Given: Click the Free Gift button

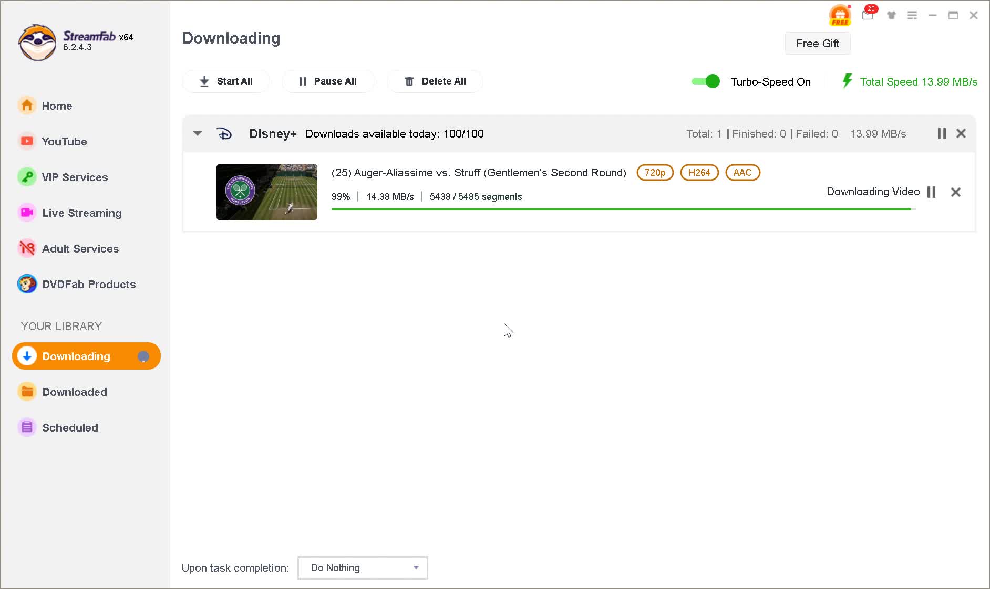Looking at the screenshot, I should click(818, 44).
